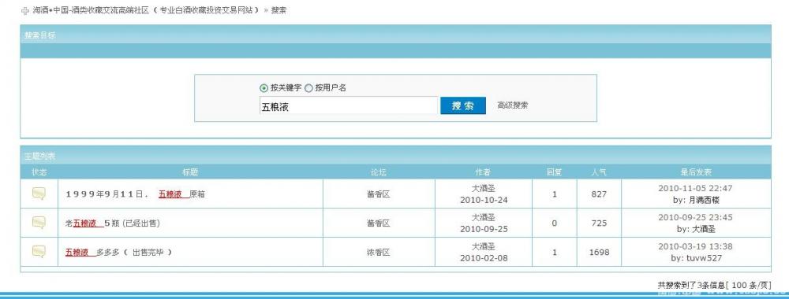
Task: Click the 搜索 button
Action: [463, 106]
